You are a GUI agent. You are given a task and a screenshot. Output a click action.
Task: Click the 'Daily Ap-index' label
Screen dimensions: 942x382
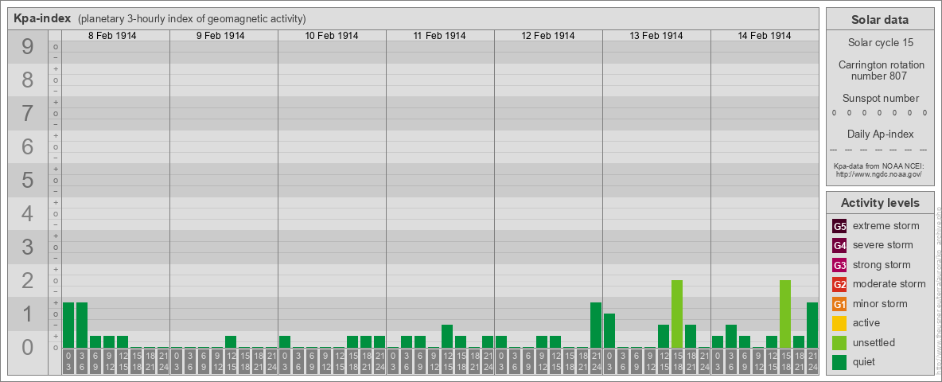pyautogui.click(x=879, y=134)
